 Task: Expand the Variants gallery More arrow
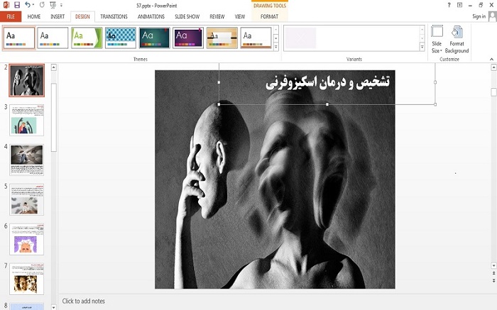tap(422, 48)
